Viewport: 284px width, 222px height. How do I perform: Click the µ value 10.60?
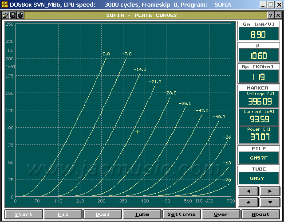258,55
